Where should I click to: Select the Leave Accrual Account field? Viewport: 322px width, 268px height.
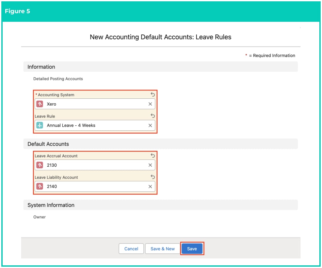coord(95,165)
